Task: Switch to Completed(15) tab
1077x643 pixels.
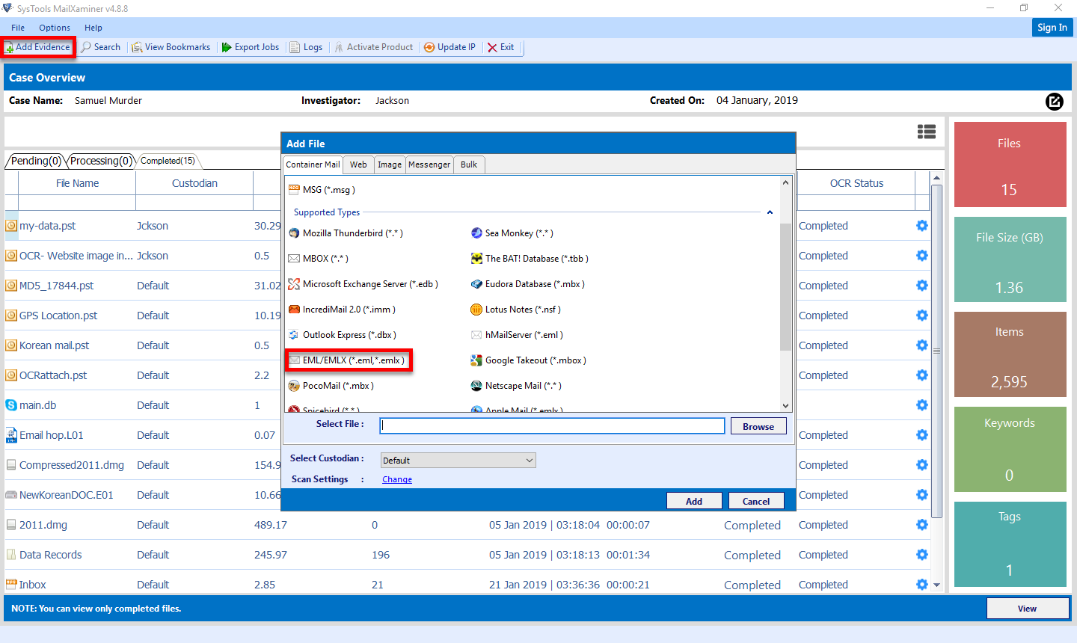Action: coord(168,161)
